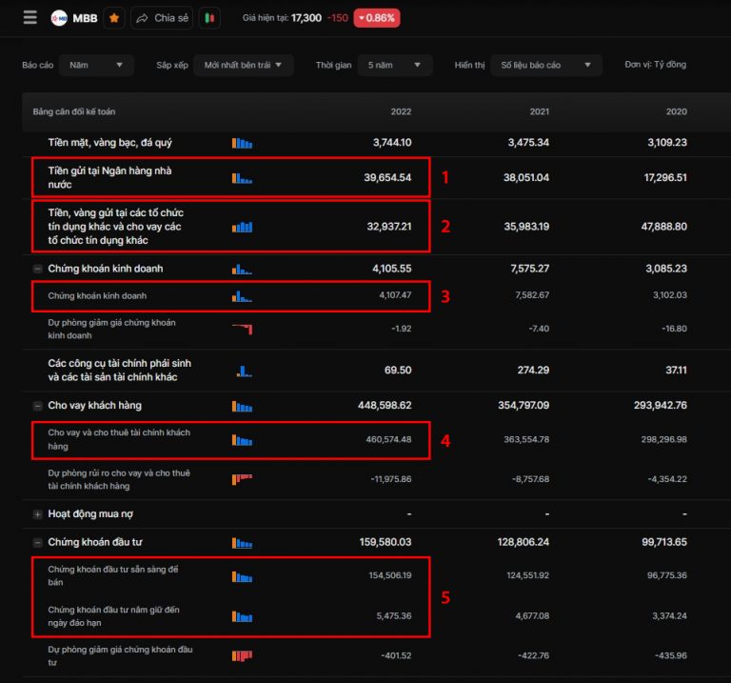This screenshot has width=731, height=683.
Task: Click mini chart for Cho vay khách hàng
Action: tap(242, 406)
